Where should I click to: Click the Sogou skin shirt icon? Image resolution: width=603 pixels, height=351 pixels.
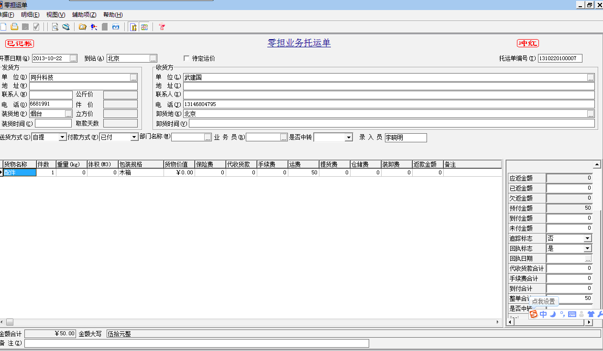coord(591,314)
